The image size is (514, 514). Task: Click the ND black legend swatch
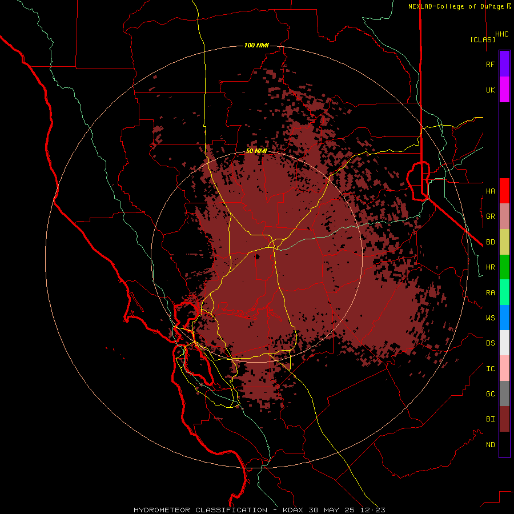(504, 444)
